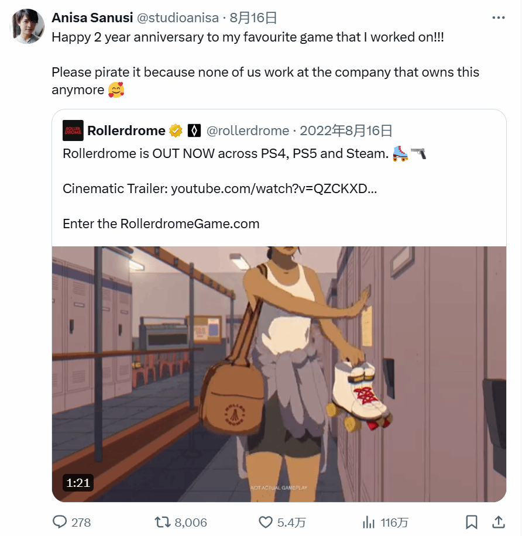
Task: Open Rollerdrome account name in quote
Action: pyautogui.click(x=126, y=130)
